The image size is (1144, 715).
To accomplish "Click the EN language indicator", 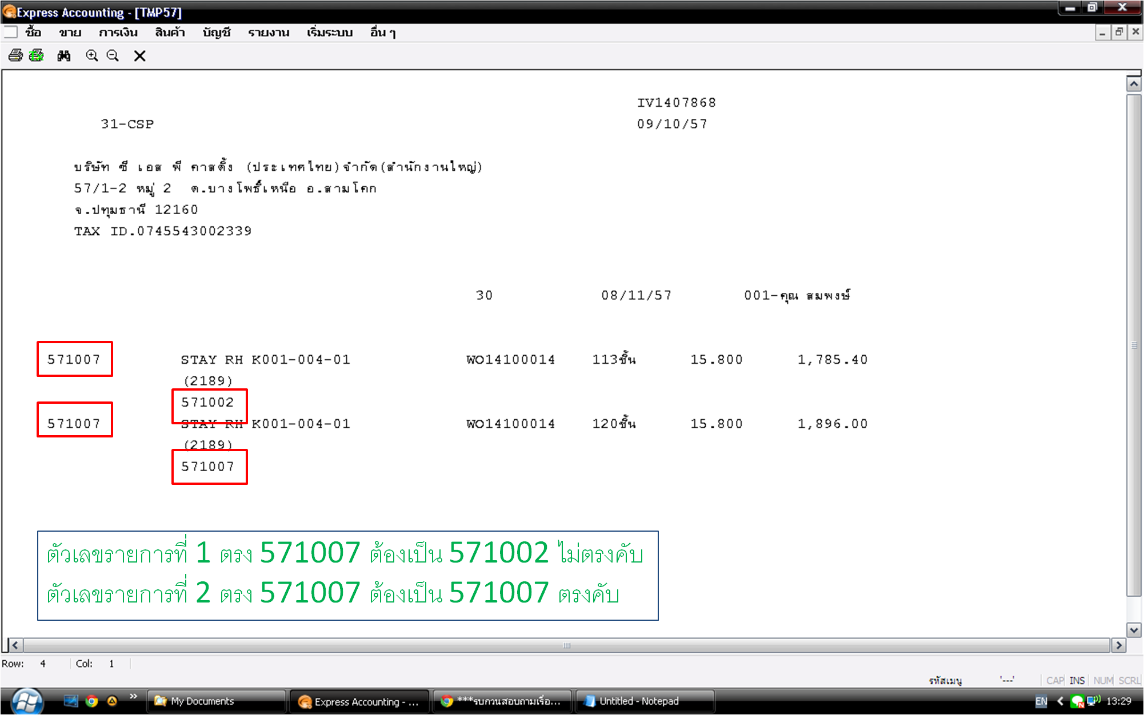I will pyautogui.click(x=1041, y=701).
